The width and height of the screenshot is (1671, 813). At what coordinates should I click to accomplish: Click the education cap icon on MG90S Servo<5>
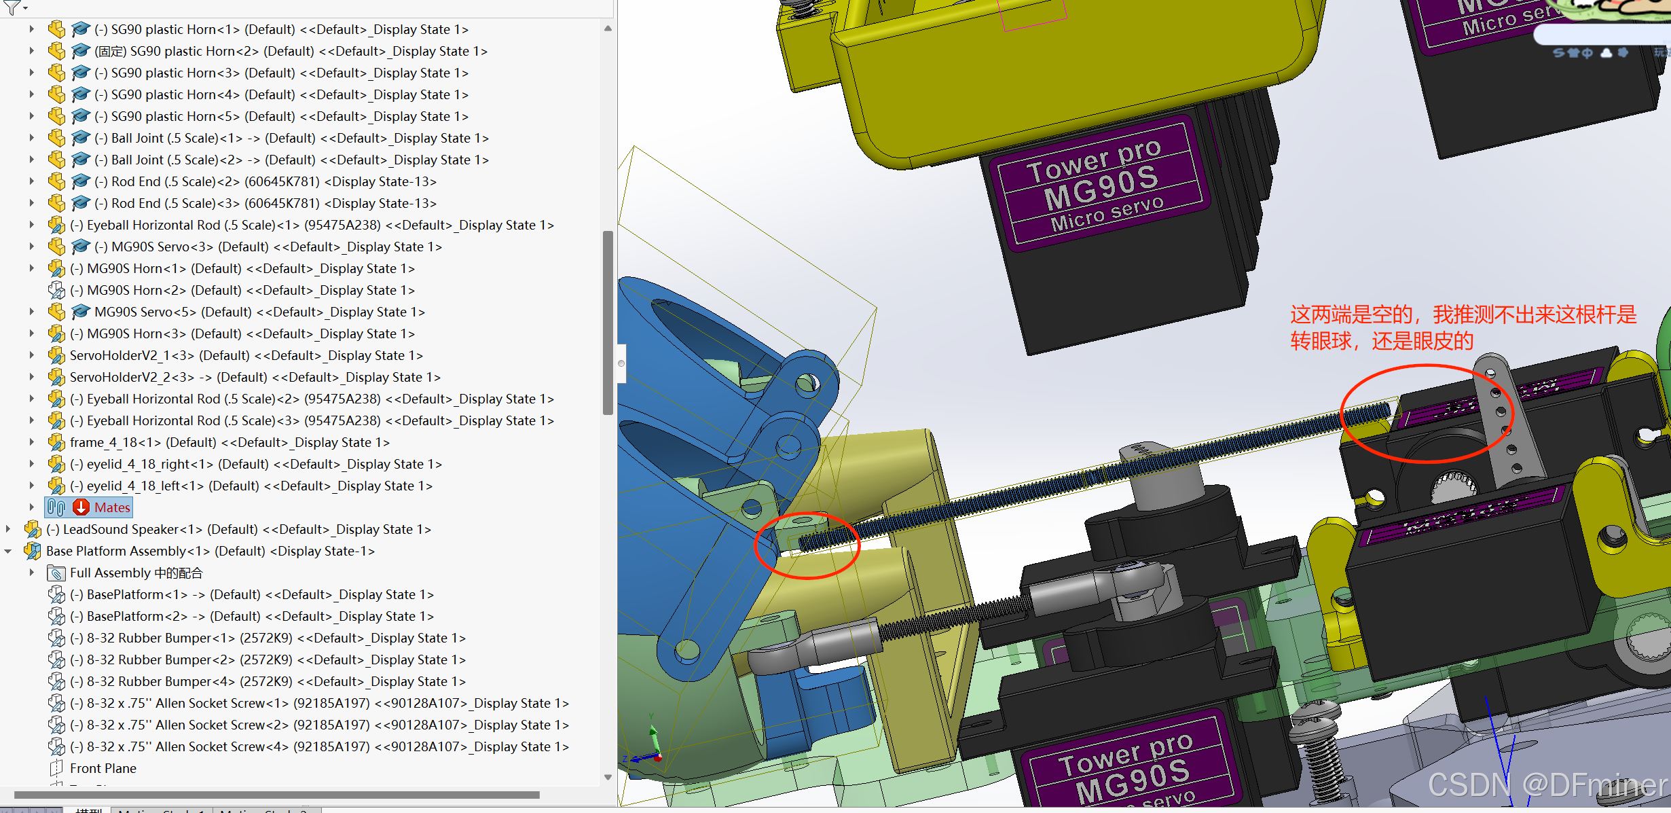pyautogui.click(x=80, y=312)
